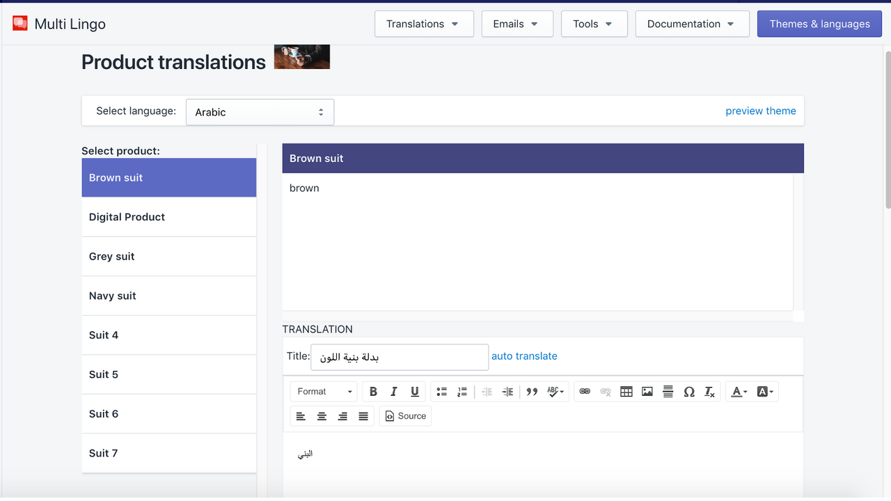This screenshot has width=891, height=501.
Task: Insert a special character (omega)
Action: [x=689, y=392]
